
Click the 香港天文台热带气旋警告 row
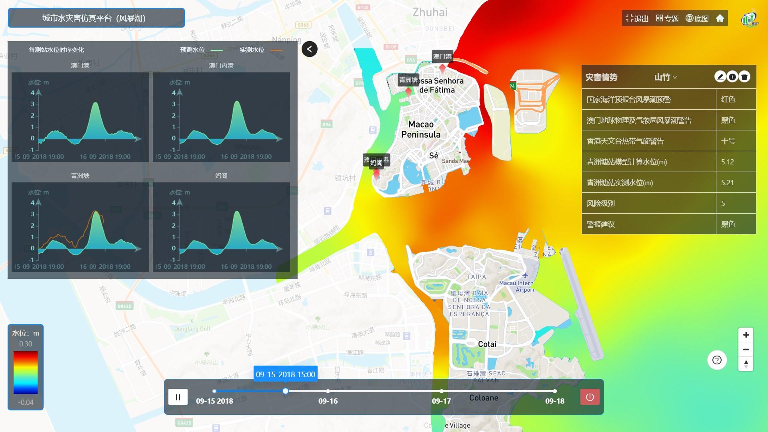coord(669,141)
